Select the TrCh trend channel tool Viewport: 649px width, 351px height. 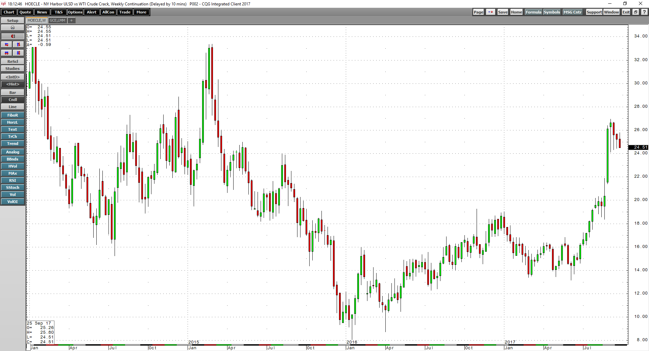pos(13,136)
